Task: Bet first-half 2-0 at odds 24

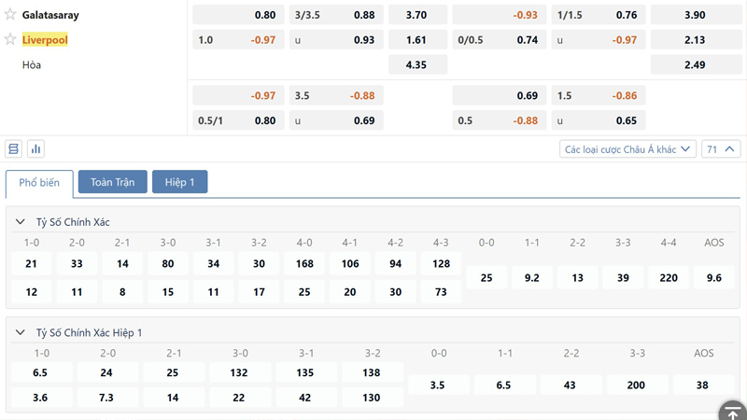Action: click(107, 372)
